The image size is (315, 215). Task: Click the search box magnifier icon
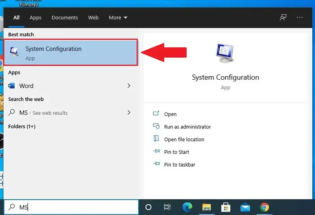click(x=12, y=207)
